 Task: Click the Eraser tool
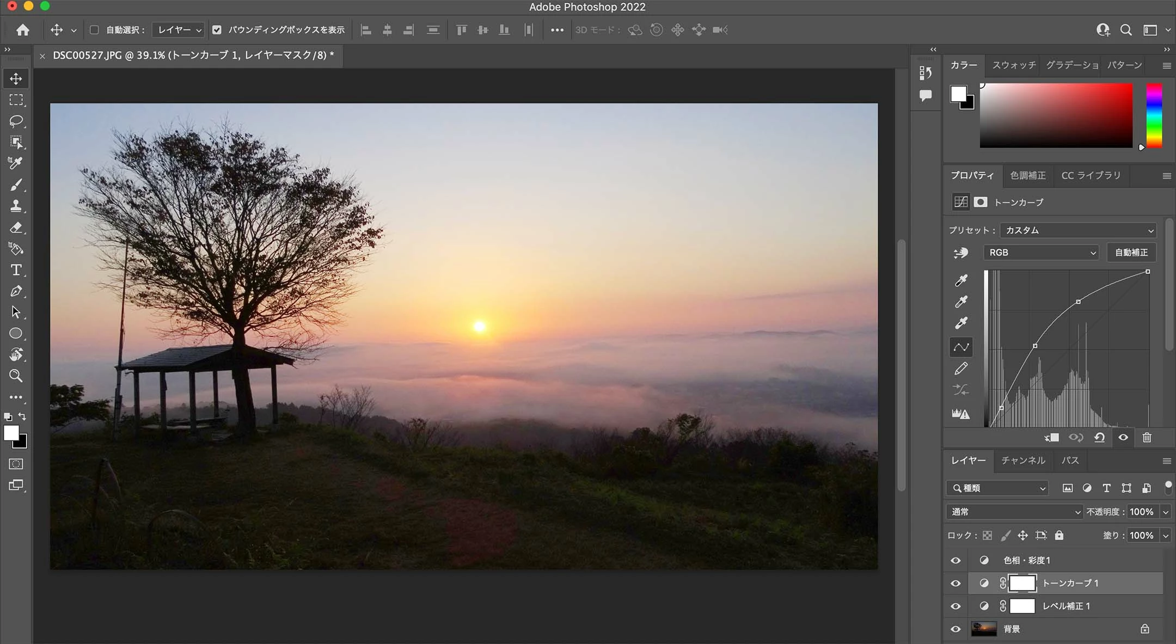pos(16,228)
